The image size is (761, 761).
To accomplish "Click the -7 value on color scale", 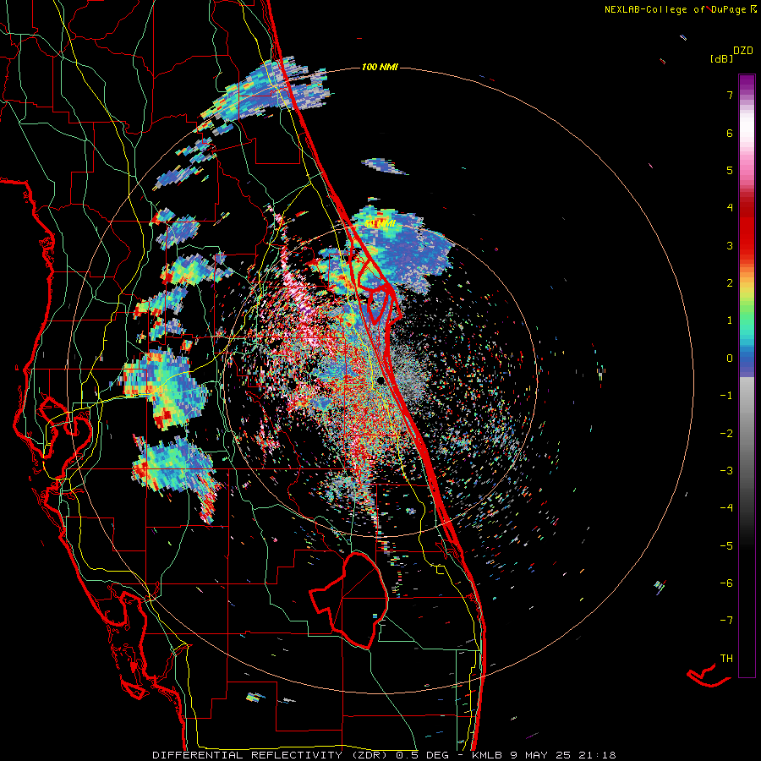I will pos(726,621).
